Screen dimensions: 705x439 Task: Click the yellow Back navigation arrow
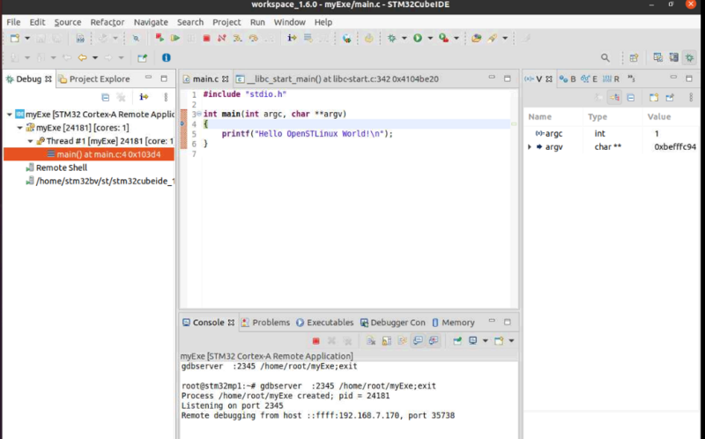pos(82,57)
